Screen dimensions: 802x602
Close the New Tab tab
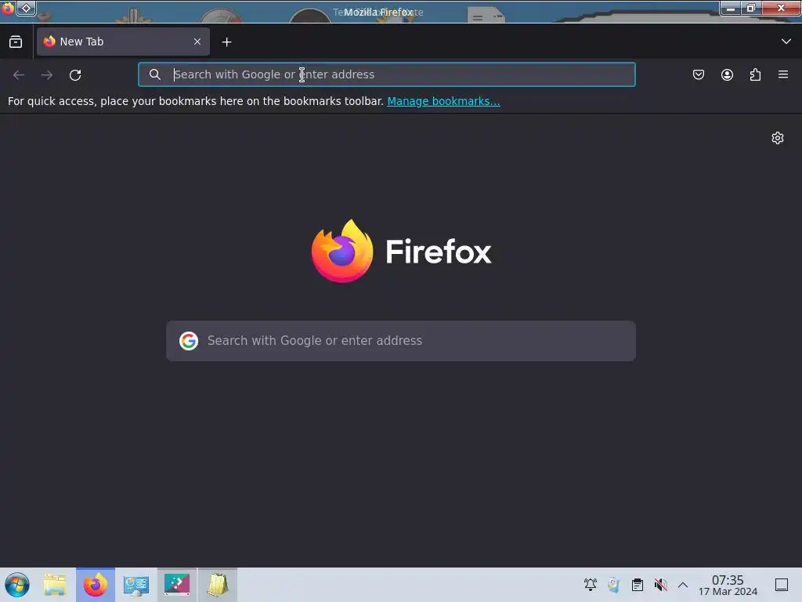pyautogui.click(x=197, y=42)
